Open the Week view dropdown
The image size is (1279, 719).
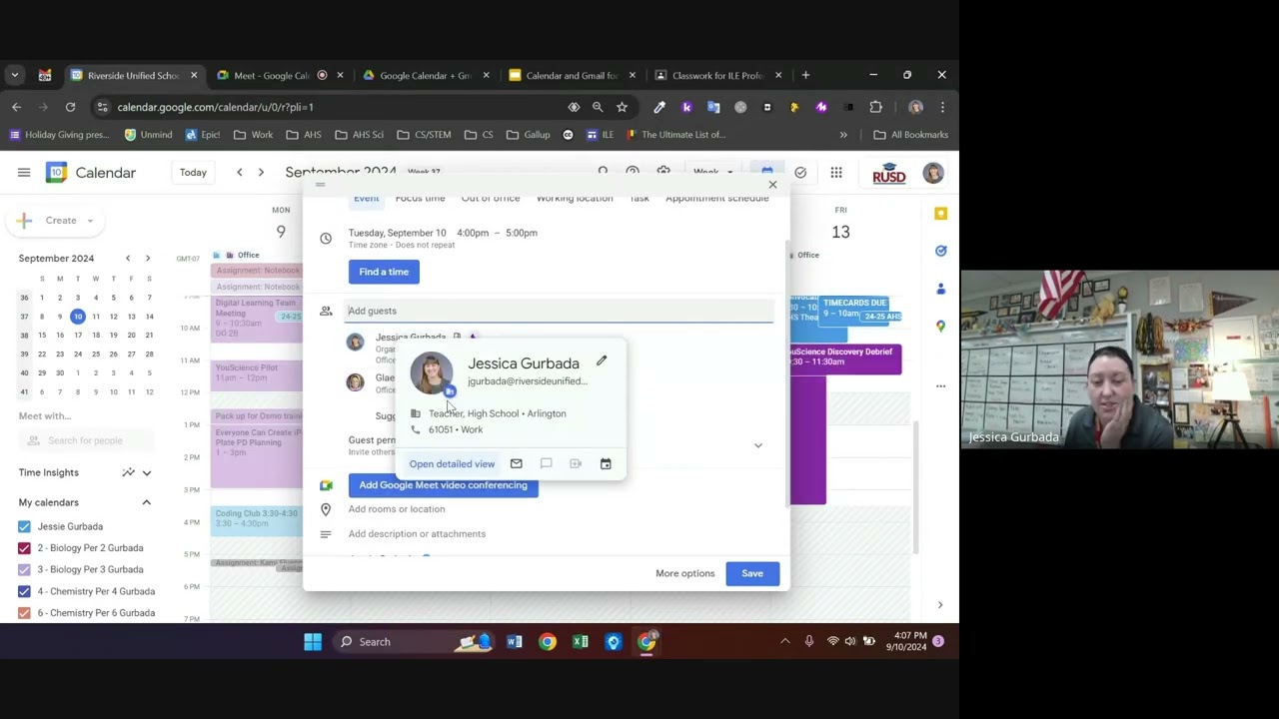click(713, 173)
